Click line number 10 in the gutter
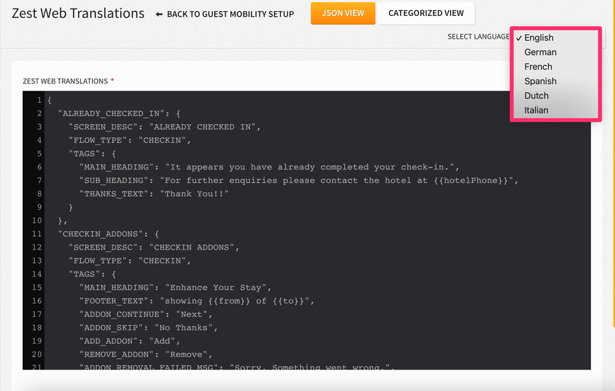This screenshot has height=391, width=615. pos(37,221)
